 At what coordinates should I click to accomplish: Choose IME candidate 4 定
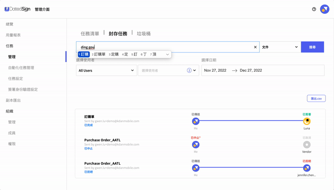(125, 55)
